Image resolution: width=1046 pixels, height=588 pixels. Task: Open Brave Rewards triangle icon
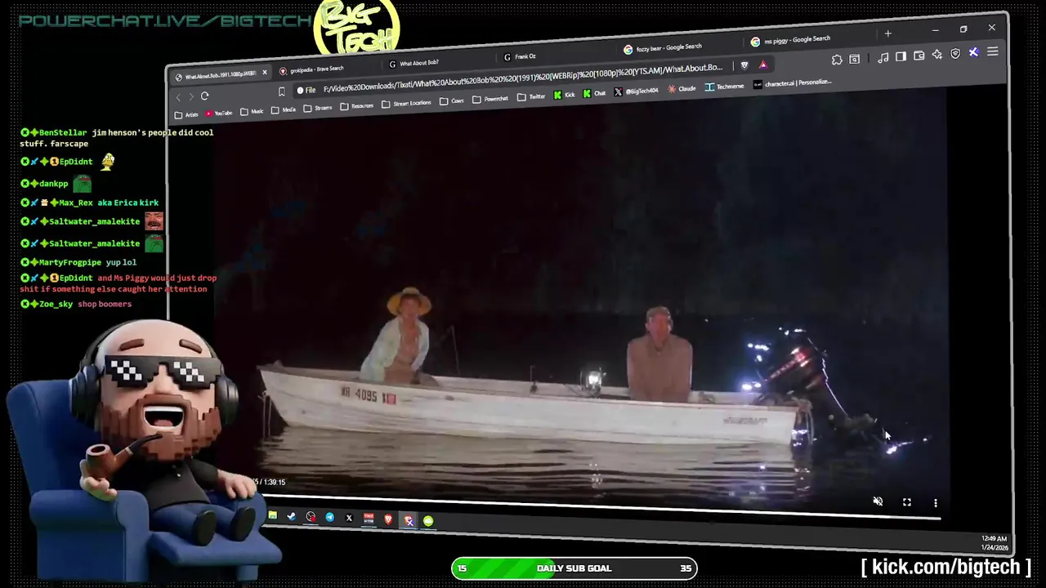pos(763,65)
